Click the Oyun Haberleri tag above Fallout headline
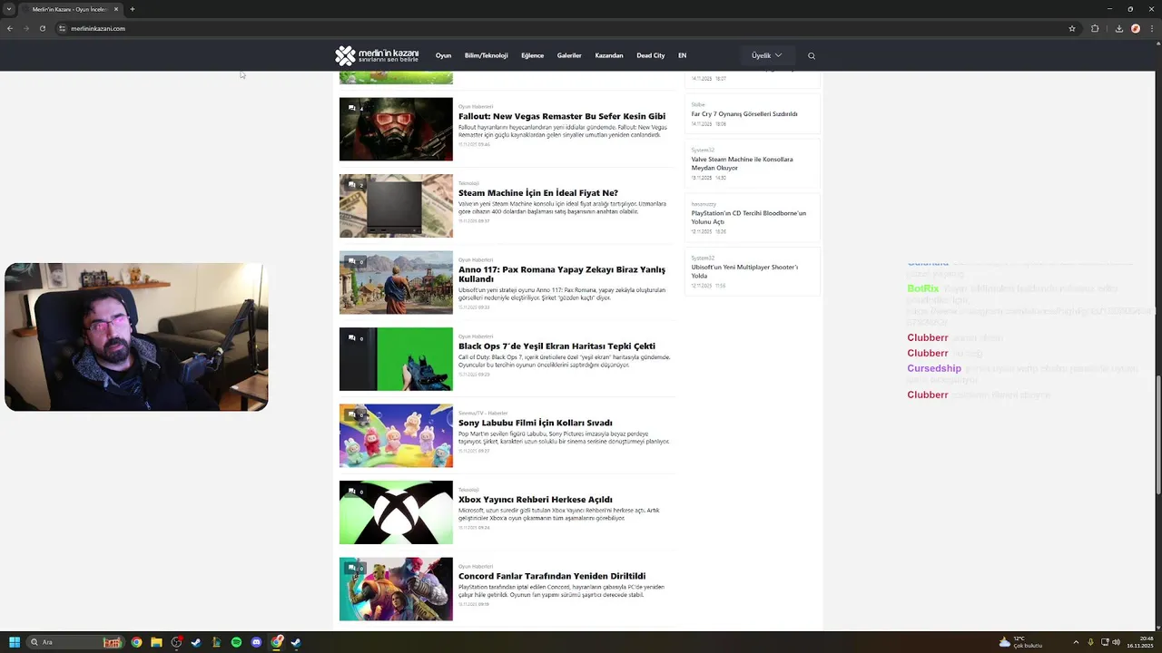Screen dimensions: 1162x653 coord(476,106)
